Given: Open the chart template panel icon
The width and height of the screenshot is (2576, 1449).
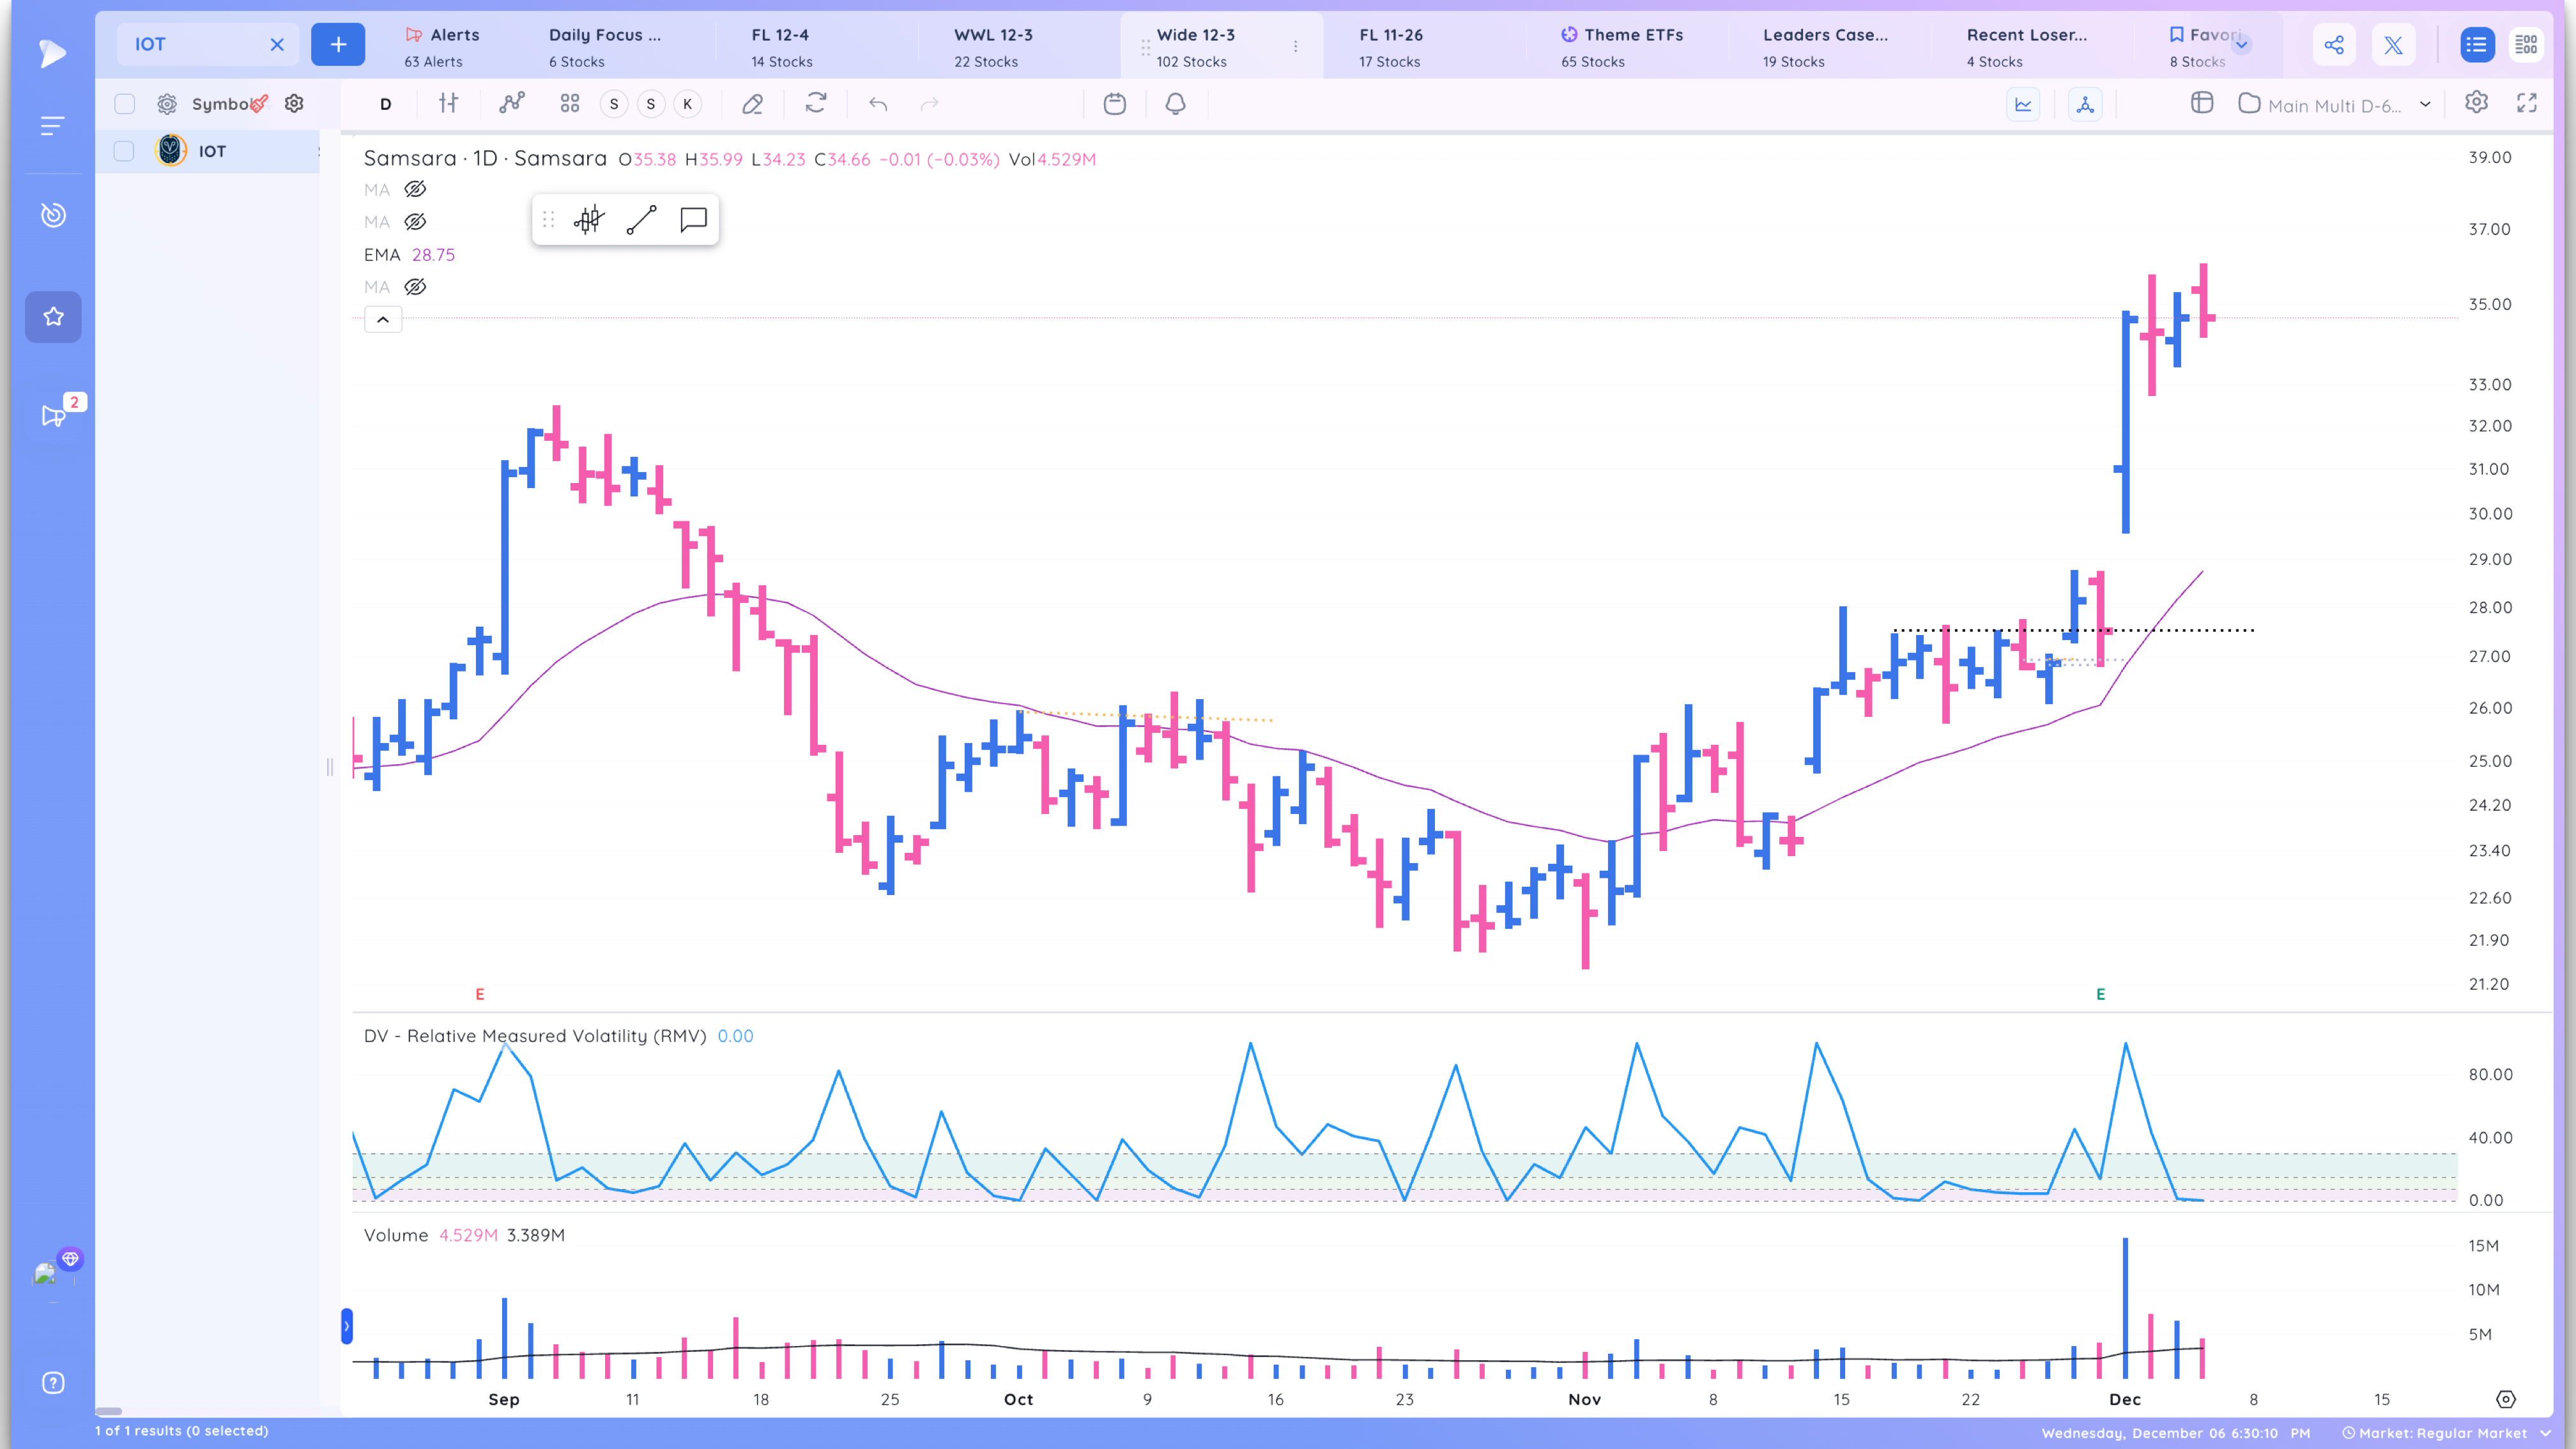Looking at the screenshot, I should tap(2202, 103).
